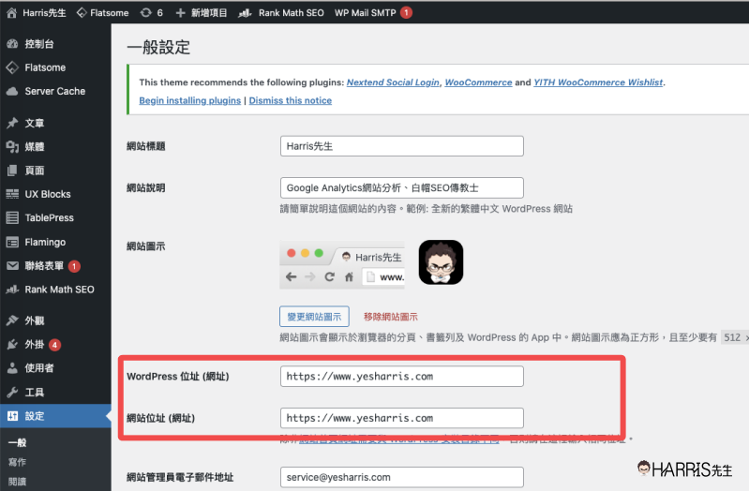
Task: Select the 一般 settings submenu item
Action: (18, 443)
